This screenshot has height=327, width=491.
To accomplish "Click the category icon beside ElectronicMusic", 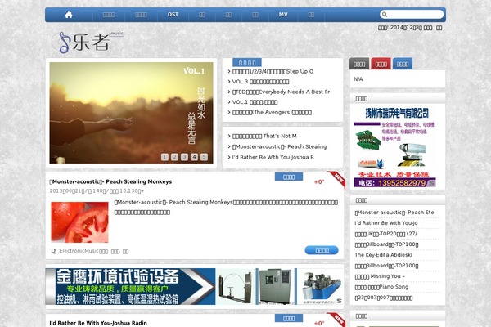I will (54, 251).
